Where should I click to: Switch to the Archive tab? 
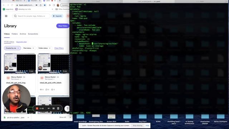point(23,34)
